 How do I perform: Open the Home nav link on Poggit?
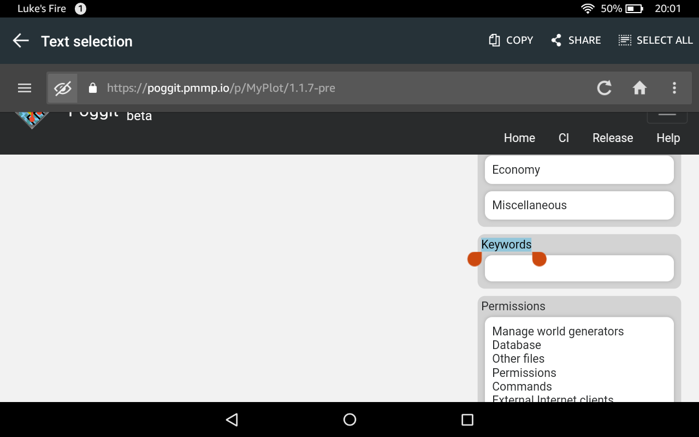click(519, 138)
